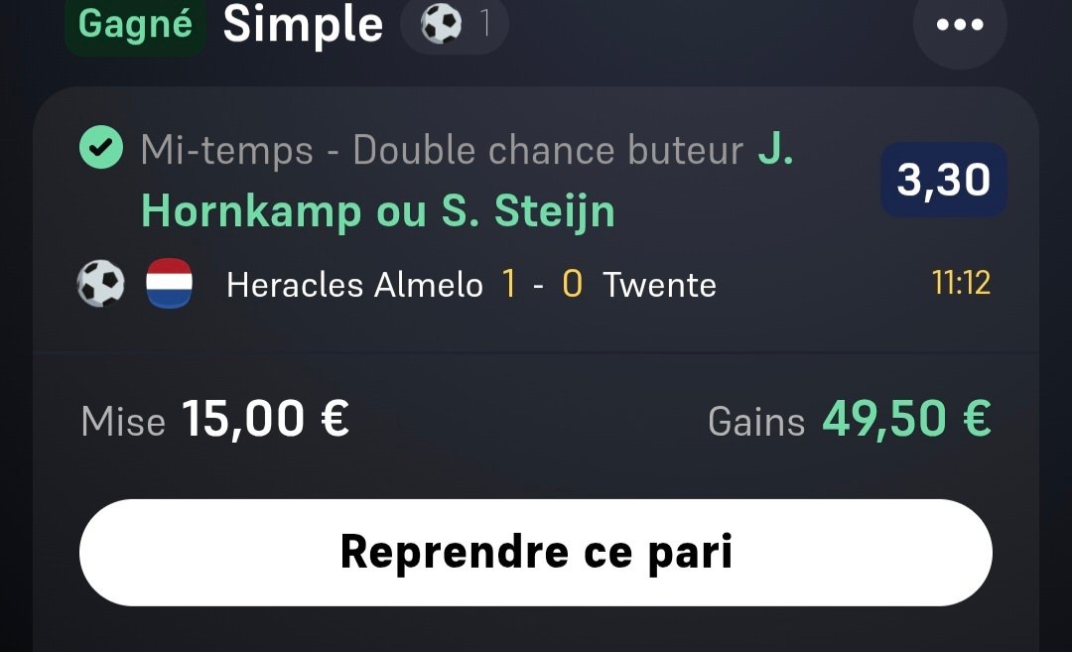Screen dimensions: 1072x652
Task: Tap the 3,30 odds badge
Action: [944, 180]
